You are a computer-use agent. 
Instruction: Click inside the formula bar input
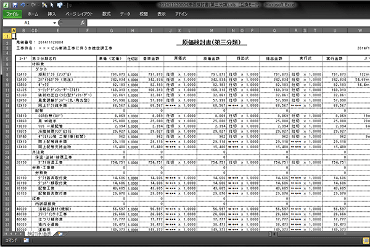[x=228, y=23]
